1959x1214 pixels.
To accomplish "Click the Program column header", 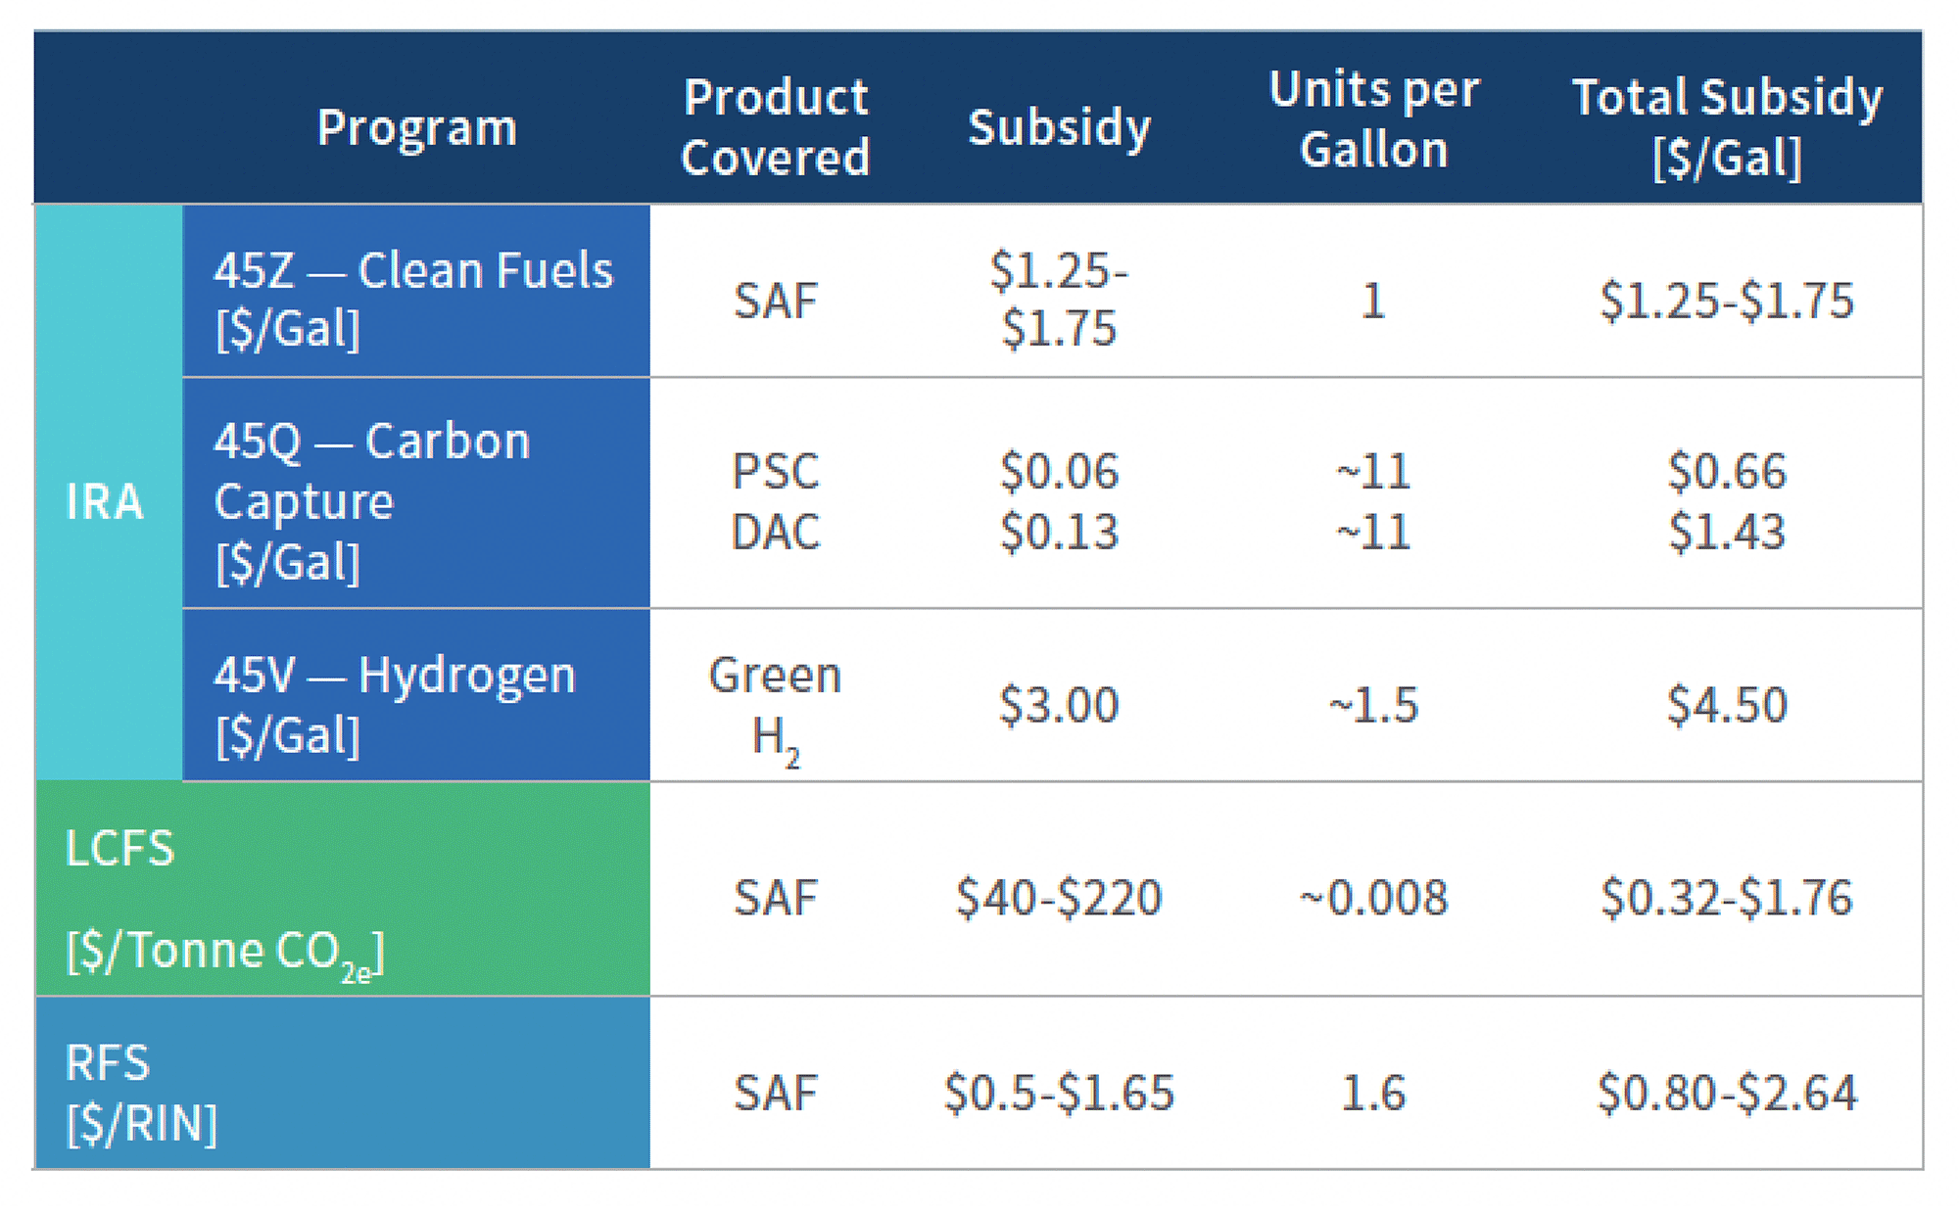I will [416, 127].
